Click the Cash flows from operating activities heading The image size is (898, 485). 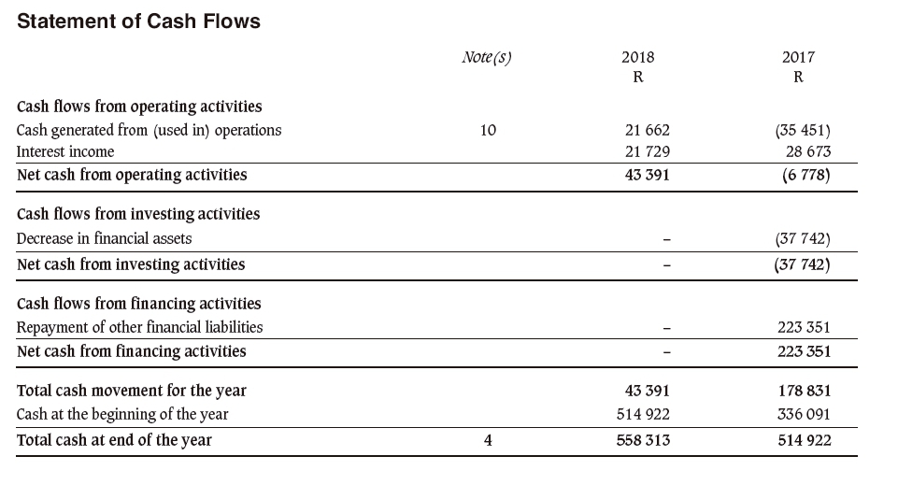click(x=139, y=107)
